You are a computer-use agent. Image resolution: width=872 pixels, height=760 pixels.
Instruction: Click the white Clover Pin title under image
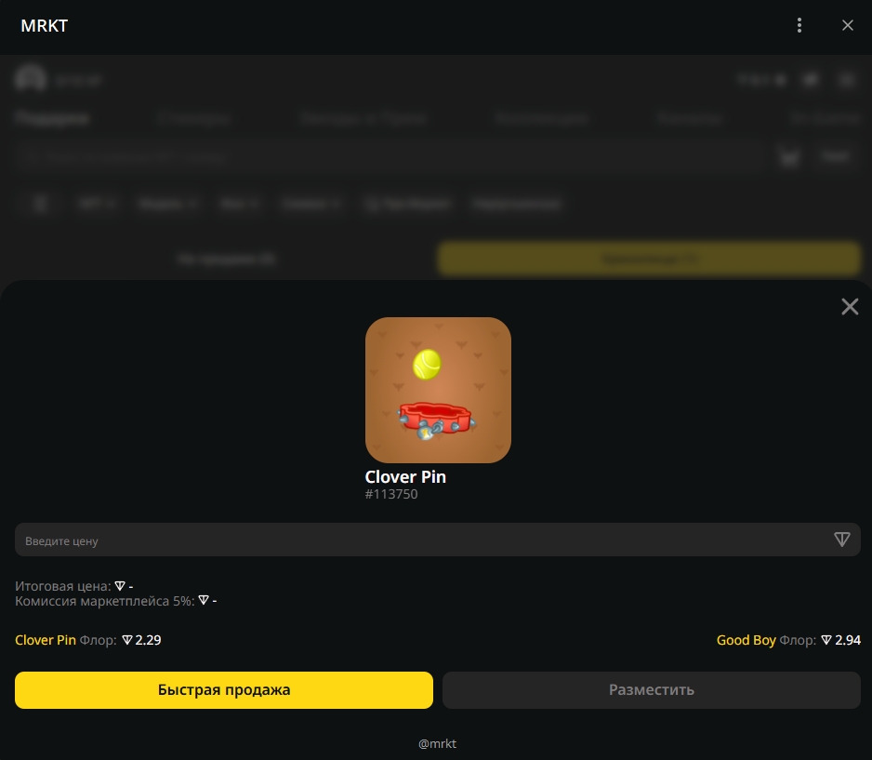(405, 477)
